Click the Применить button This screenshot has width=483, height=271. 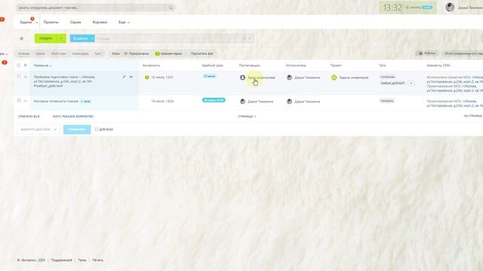[x=77, y=129]
